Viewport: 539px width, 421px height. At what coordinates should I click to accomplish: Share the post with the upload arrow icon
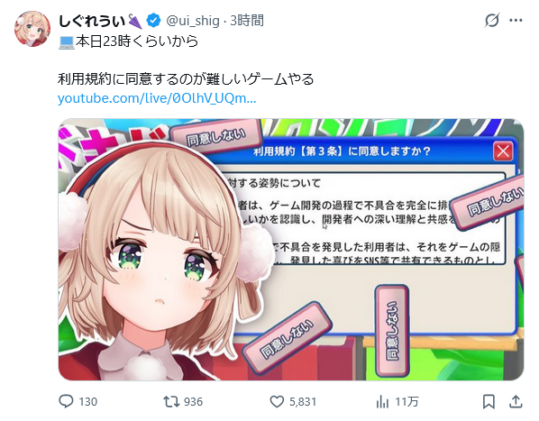point(516,401)
